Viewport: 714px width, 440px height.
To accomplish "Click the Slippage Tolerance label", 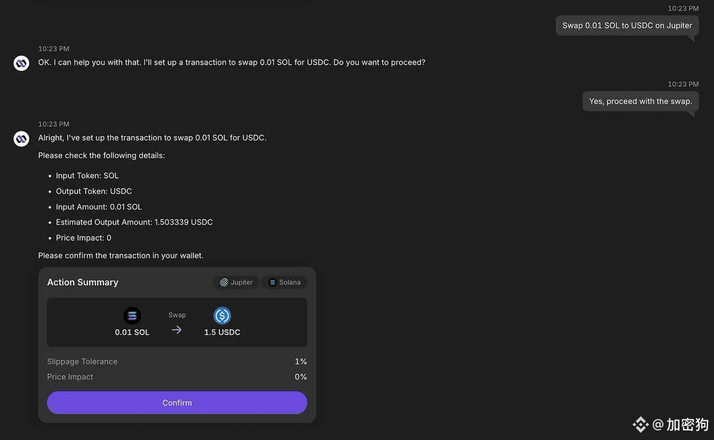I will 82,362.
